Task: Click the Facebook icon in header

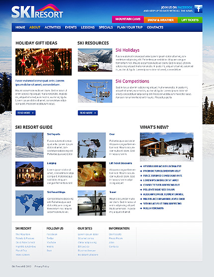Action: (x=199, y=9)
